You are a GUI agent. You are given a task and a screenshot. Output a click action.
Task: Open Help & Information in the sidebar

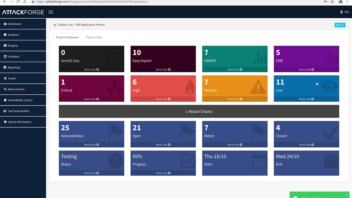[23, 122]
